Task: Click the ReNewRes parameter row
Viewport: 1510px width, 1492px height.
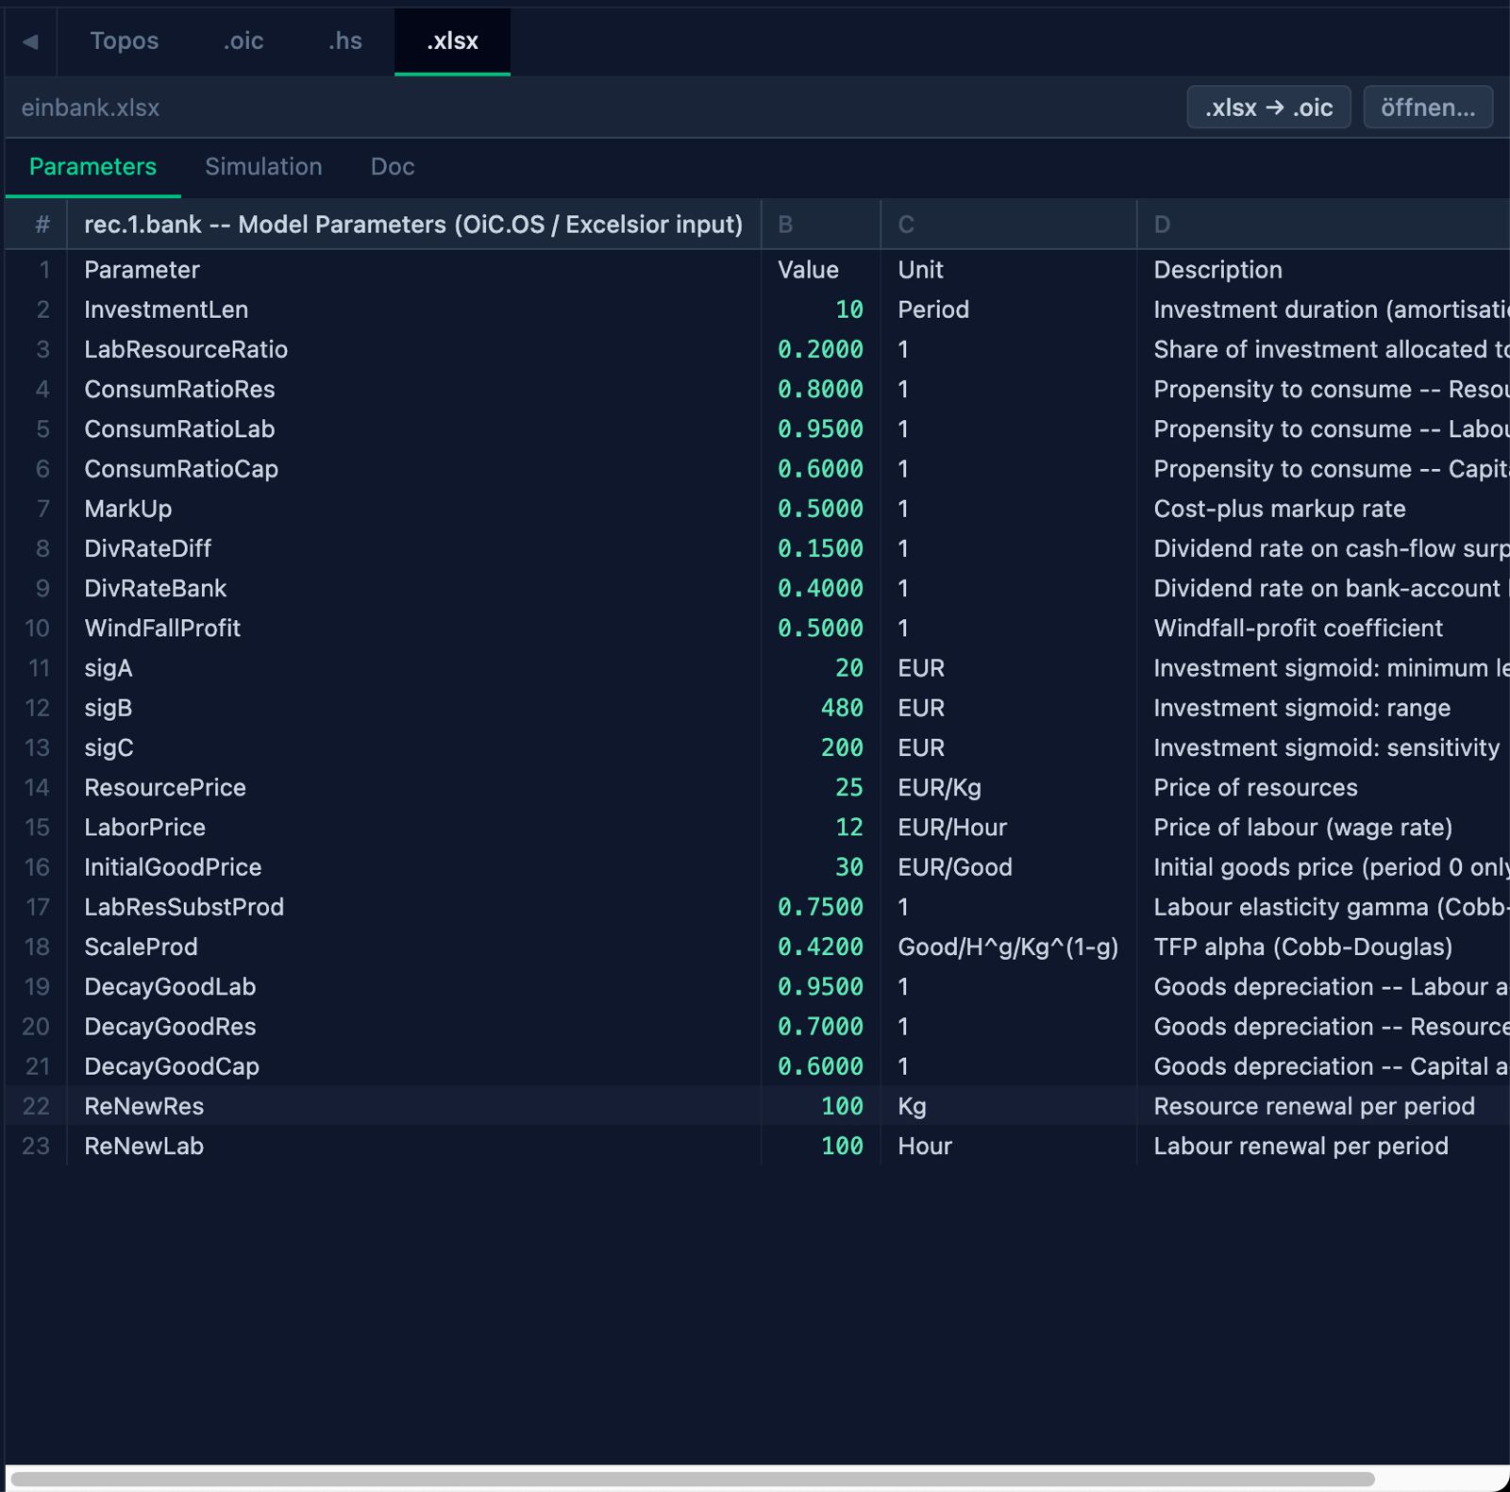Action: (758, 1106)
